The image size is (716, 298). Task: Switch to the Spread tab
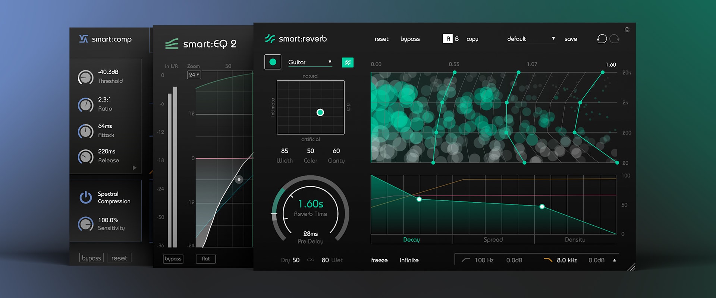(493, 240)
